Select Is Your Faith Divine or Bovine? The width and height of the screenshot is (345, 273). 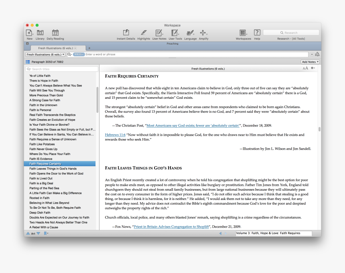pos(49,124)
